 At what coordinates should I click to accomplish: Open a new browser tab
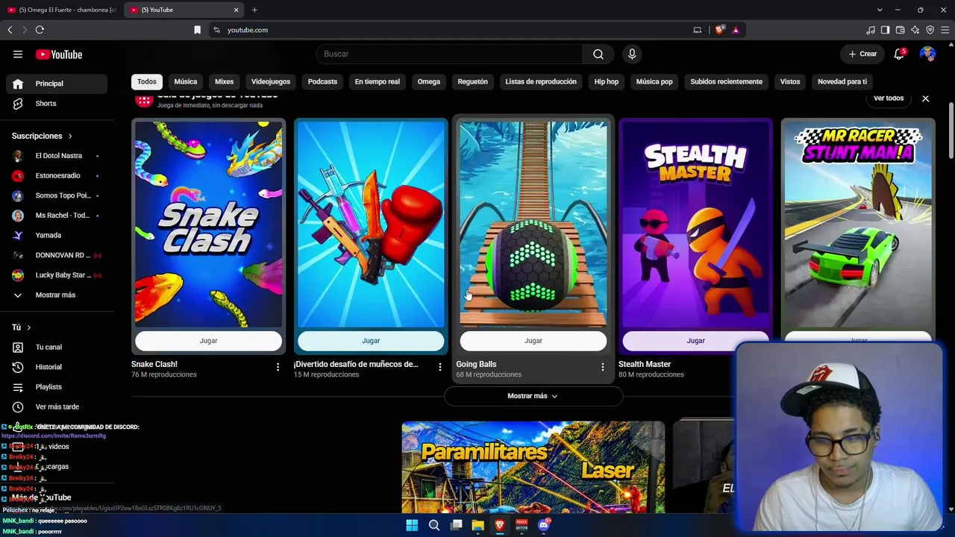pos(254,10)
